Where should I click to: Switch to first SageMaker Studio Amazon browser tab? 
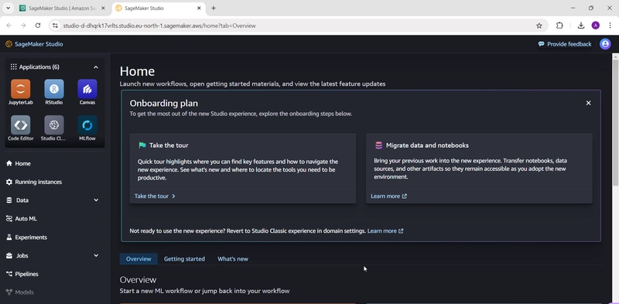pos(62,8)
